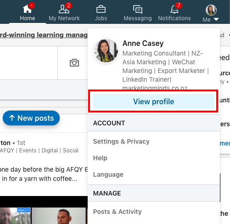Click the ACCOUNT section header
Viewport: 230px width, 224px height.
109,123
